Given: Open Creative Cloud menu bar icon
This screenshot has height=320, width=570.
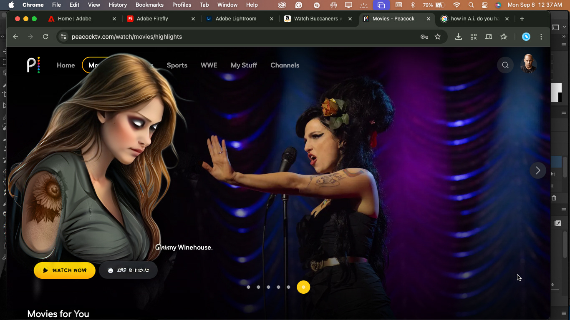Looking at the screenshot, I should click(282, 5).
